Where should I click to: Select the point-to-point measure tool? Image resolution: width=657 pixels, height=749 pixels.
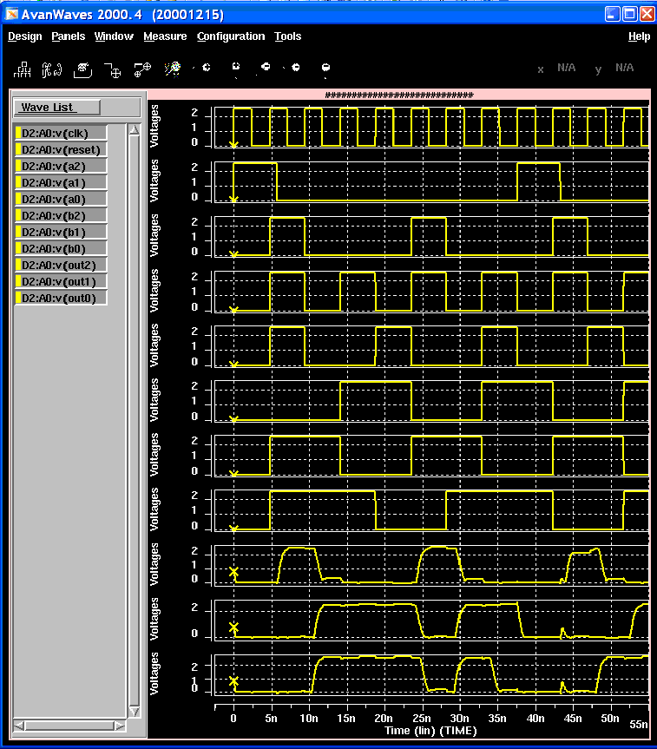tap(142, 69)
